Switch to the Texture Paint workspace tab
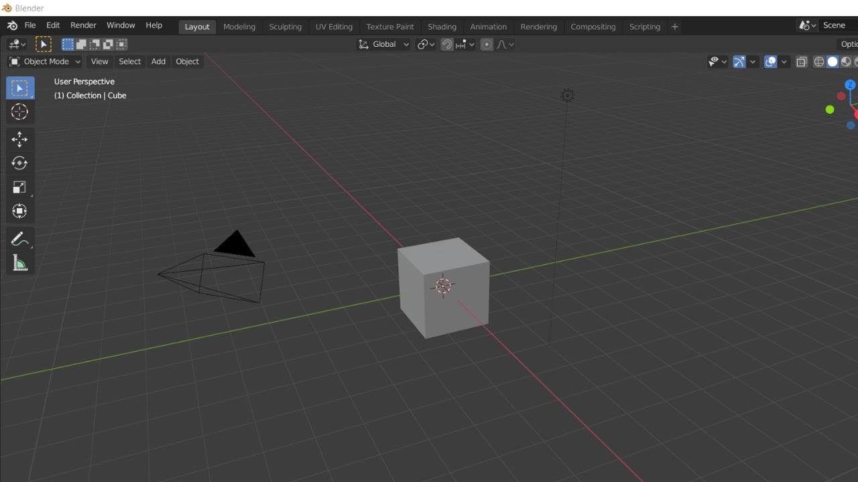This screenshot has width=858, height=482. (x=390, y=27)
